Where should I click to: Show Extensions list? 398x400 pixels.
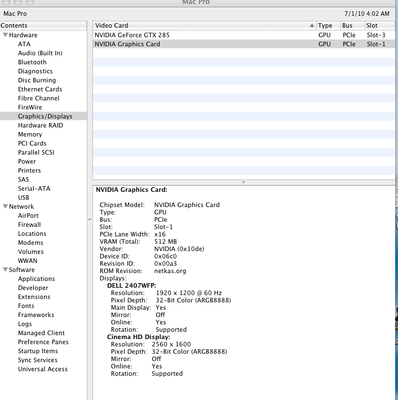(x=34, y=297)
